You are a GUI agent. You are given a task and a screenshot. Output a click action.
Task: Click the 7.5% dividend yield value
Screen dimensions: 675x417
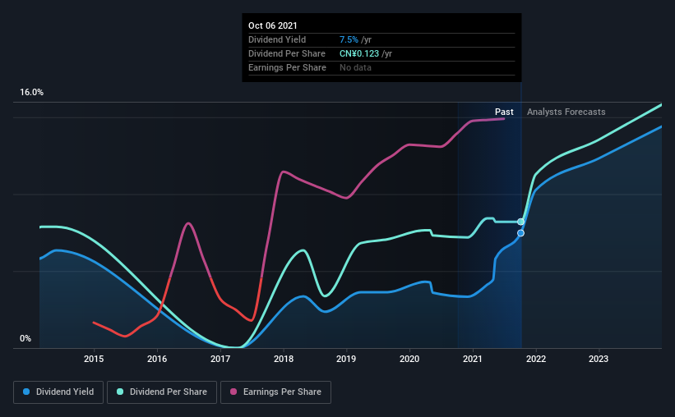349,39
